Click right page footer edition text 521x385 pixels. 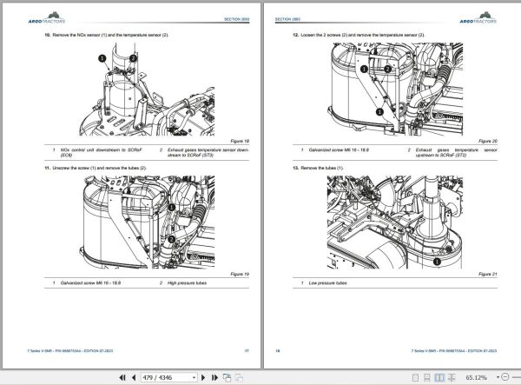(454, 351)
